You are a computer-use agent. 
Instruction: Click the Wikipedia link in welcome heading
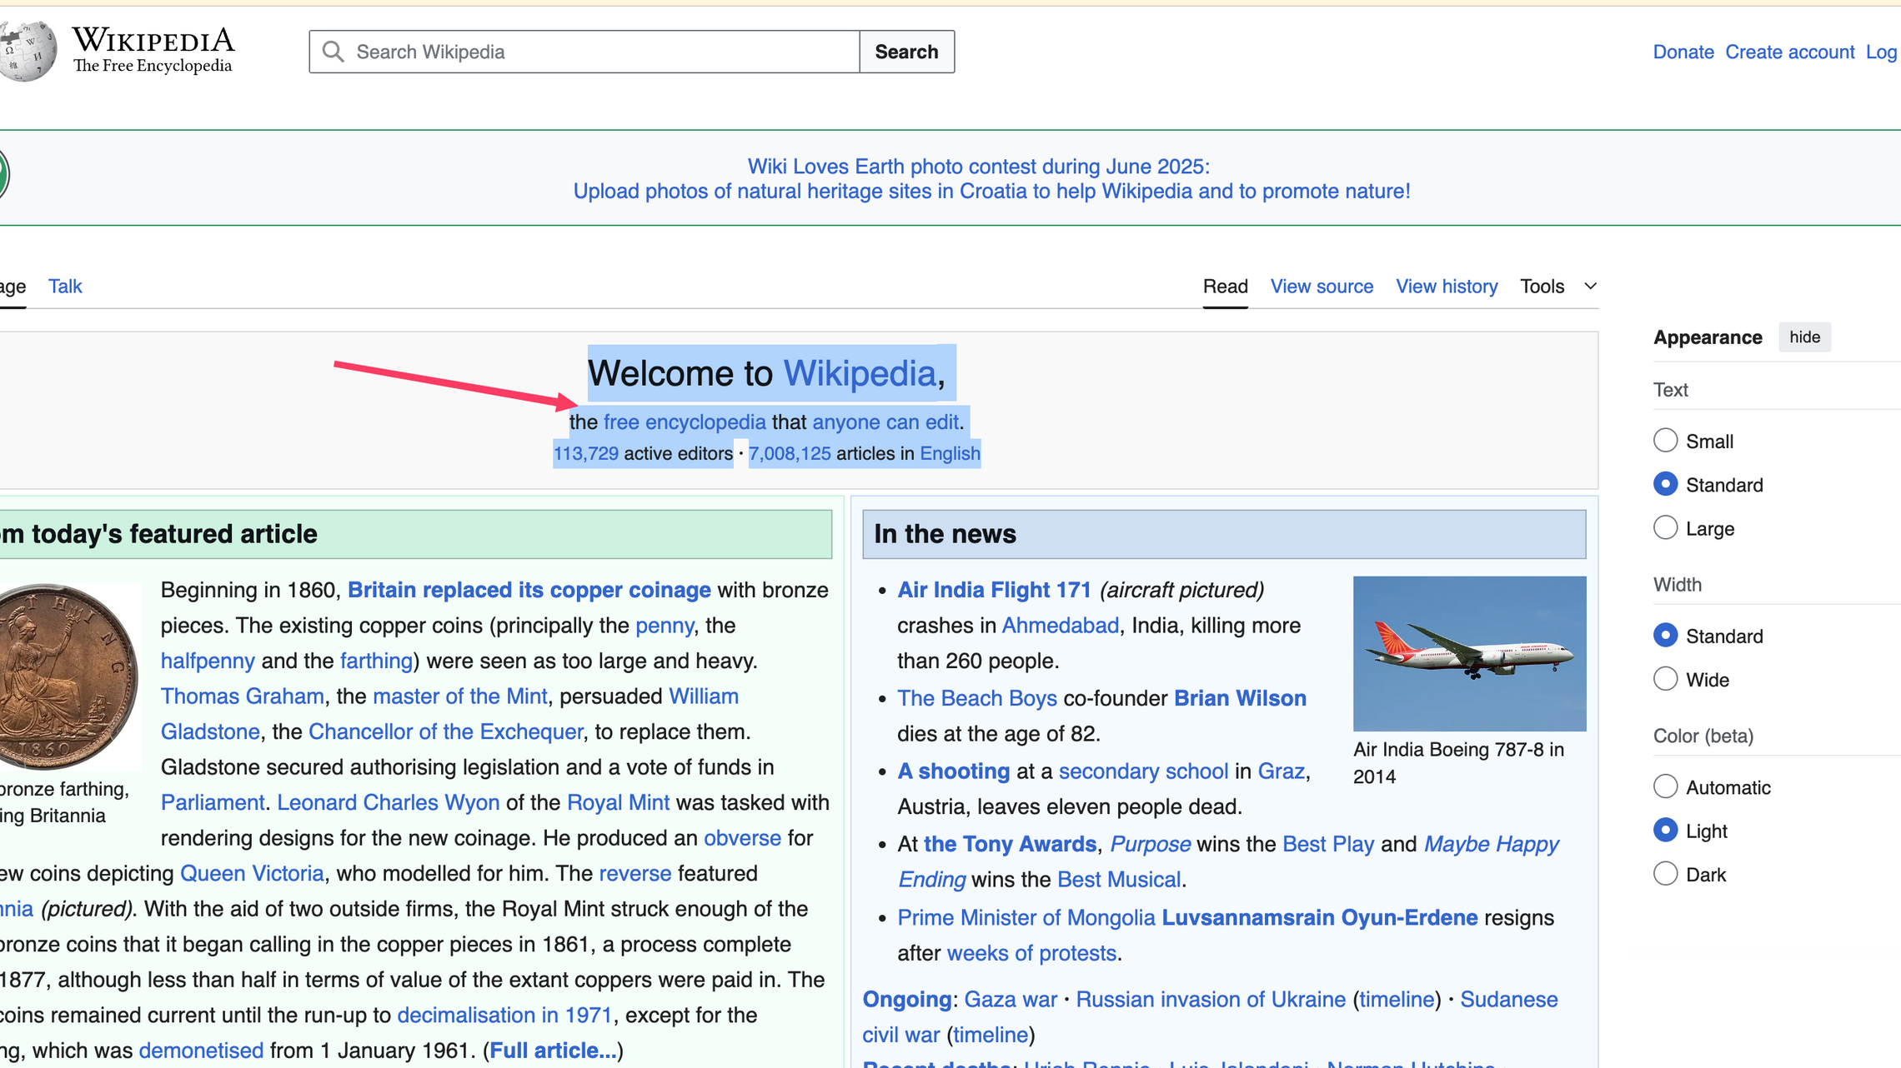coord(859,373)
